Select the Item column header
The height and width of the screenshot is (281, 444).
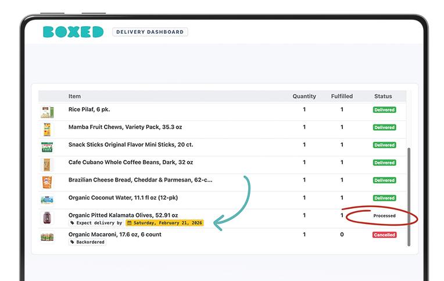coord(74,96)
